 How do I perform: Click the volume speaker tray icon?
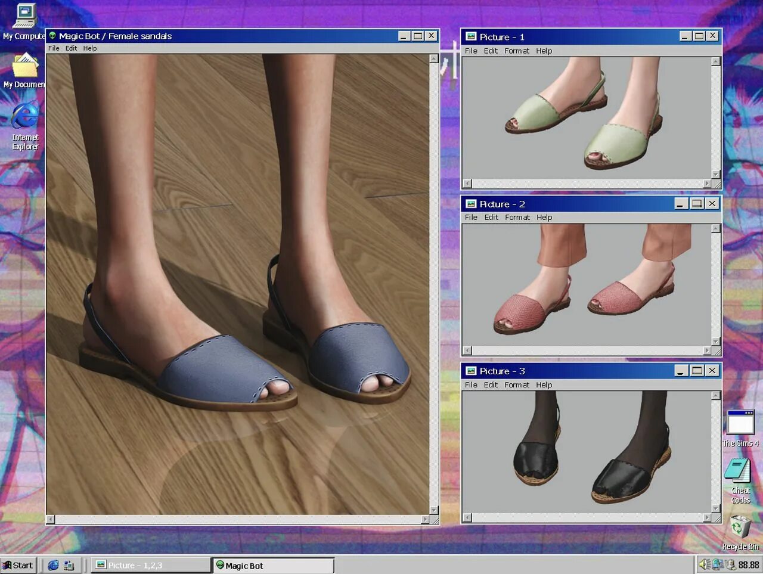tap(705, 564)
